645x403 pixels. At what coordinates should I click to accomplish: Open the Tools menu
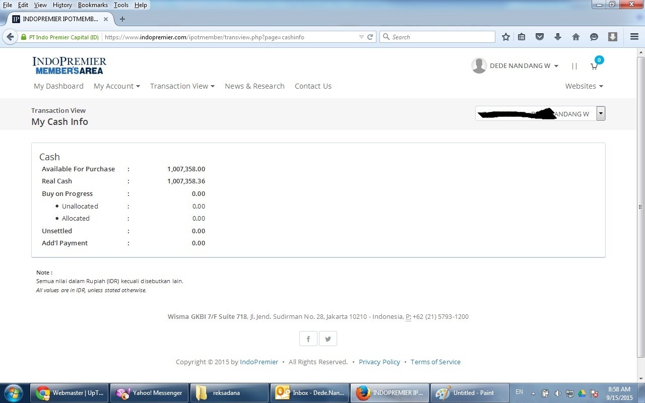[121, 5]
